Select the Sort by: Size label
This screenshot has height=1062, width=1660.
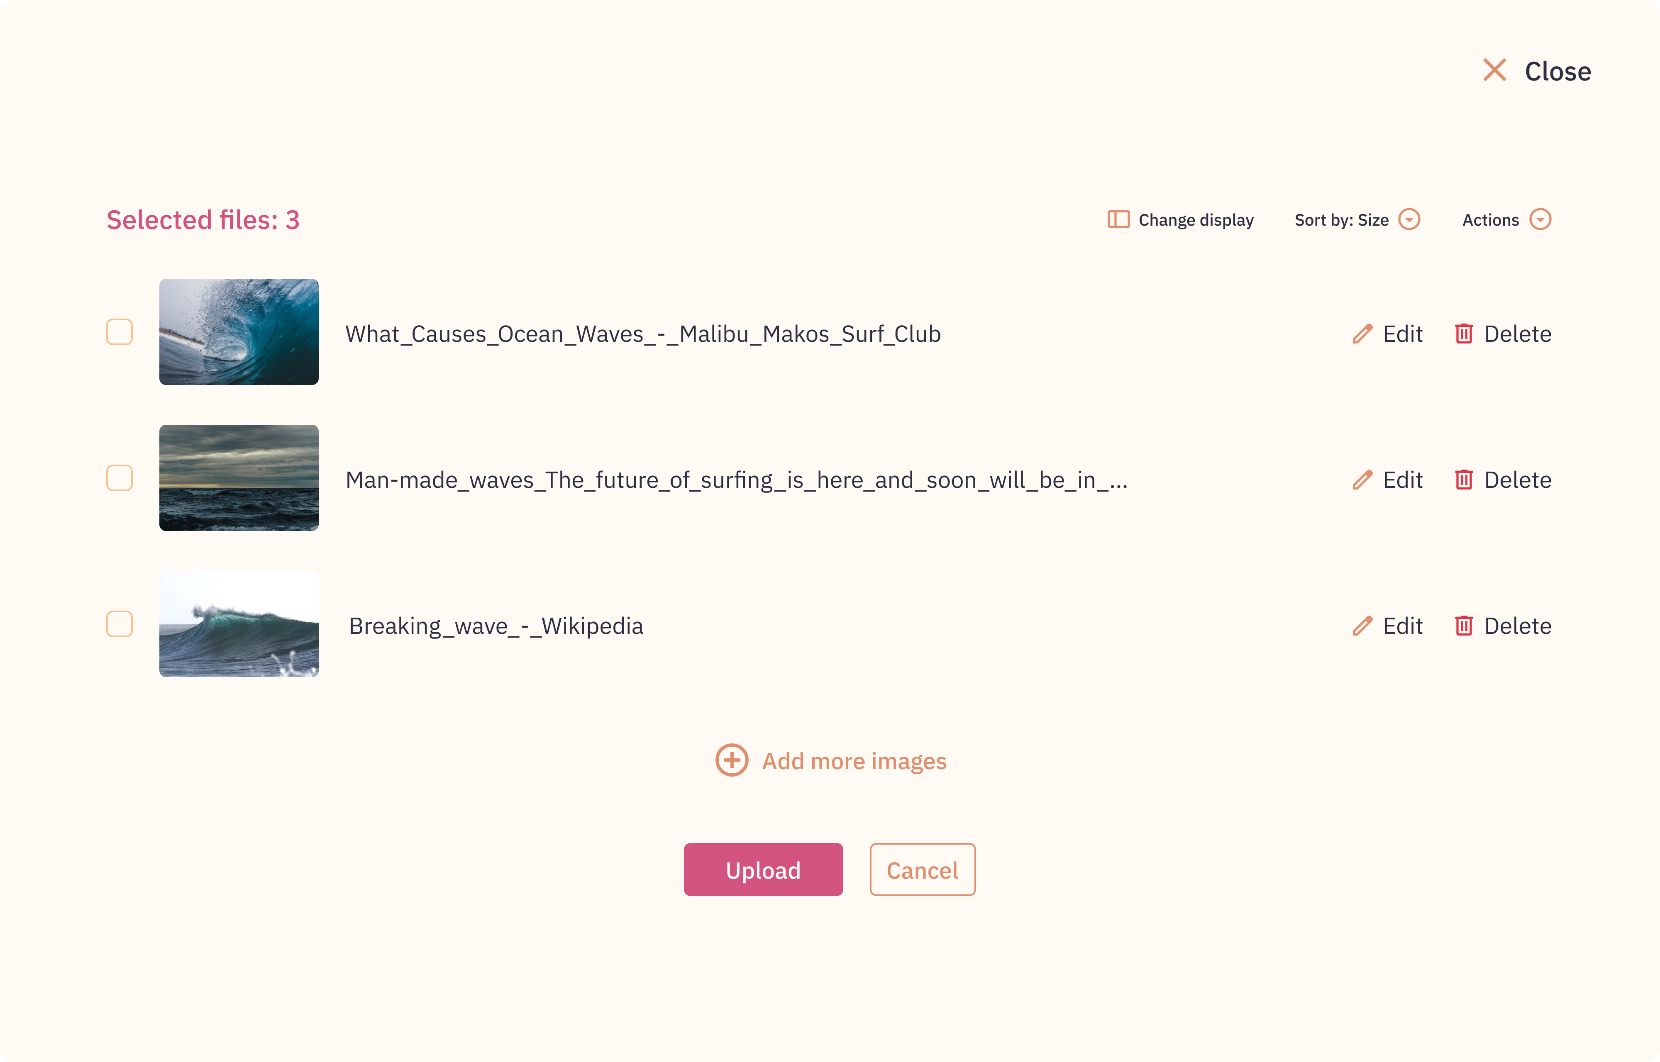pos(1341,219)
